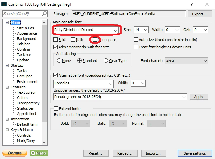Enable the Extend fonts checkbox
215x159 pixels.
point(56,109)
